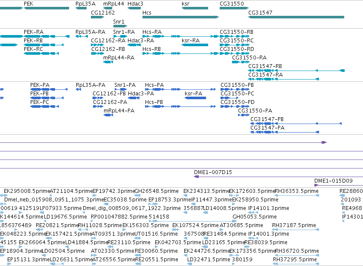Select the CG31550-RD transcript

pyautogui.click(x=235, y=53)
